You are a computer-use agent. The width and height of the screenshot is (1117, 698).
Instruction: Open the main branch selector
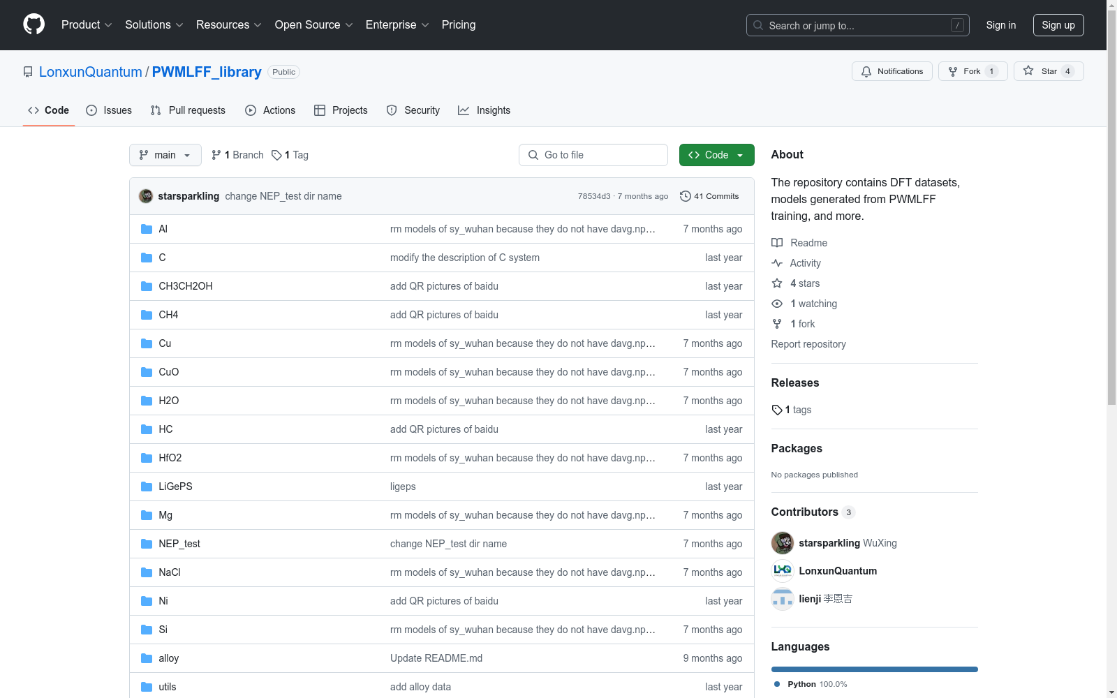(x=165, y=155)
